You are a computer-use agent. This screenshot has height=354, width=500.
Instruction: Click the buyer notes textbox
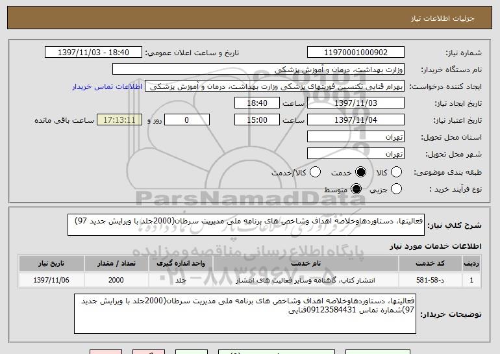click(x=245, y=314)
